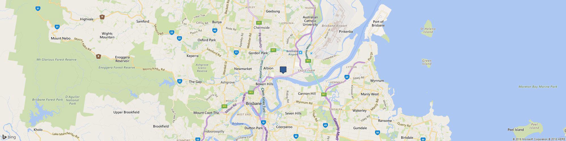This screenshot has height=141, width=566.
Task: Click the route 40 shield near Bunya
Action: pos(215,30)
